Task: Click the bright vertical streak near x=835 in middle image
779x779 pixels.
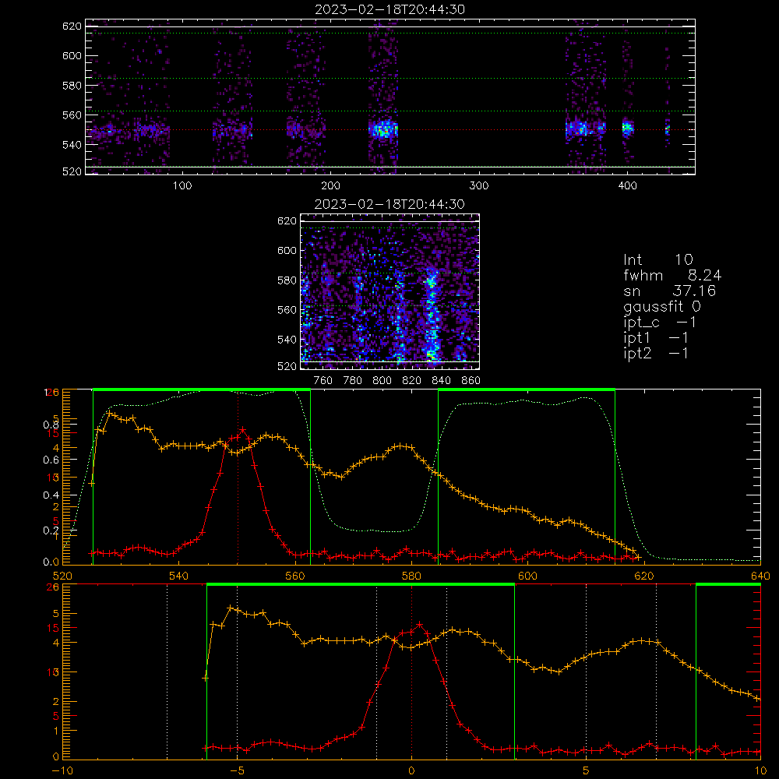Action: 432,315
